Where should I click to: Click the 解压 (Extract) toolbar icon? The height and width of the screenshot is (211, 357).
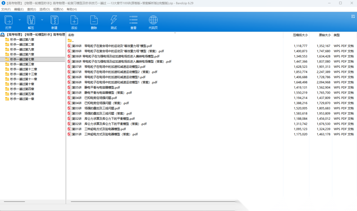click(31, 21)
